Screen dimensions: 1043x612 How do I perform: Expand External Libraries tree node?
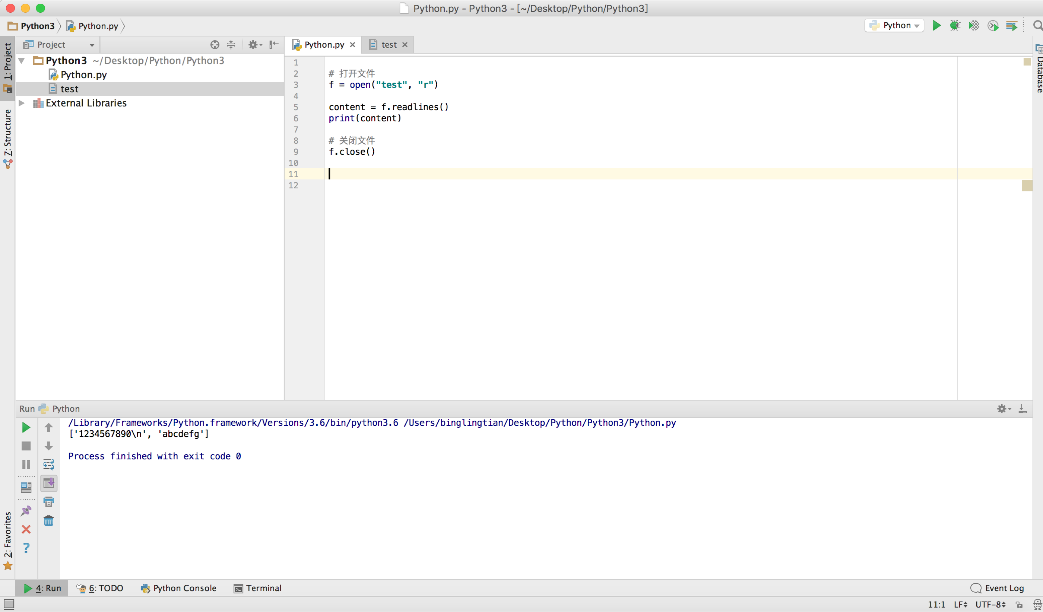[x=22, y=103]
